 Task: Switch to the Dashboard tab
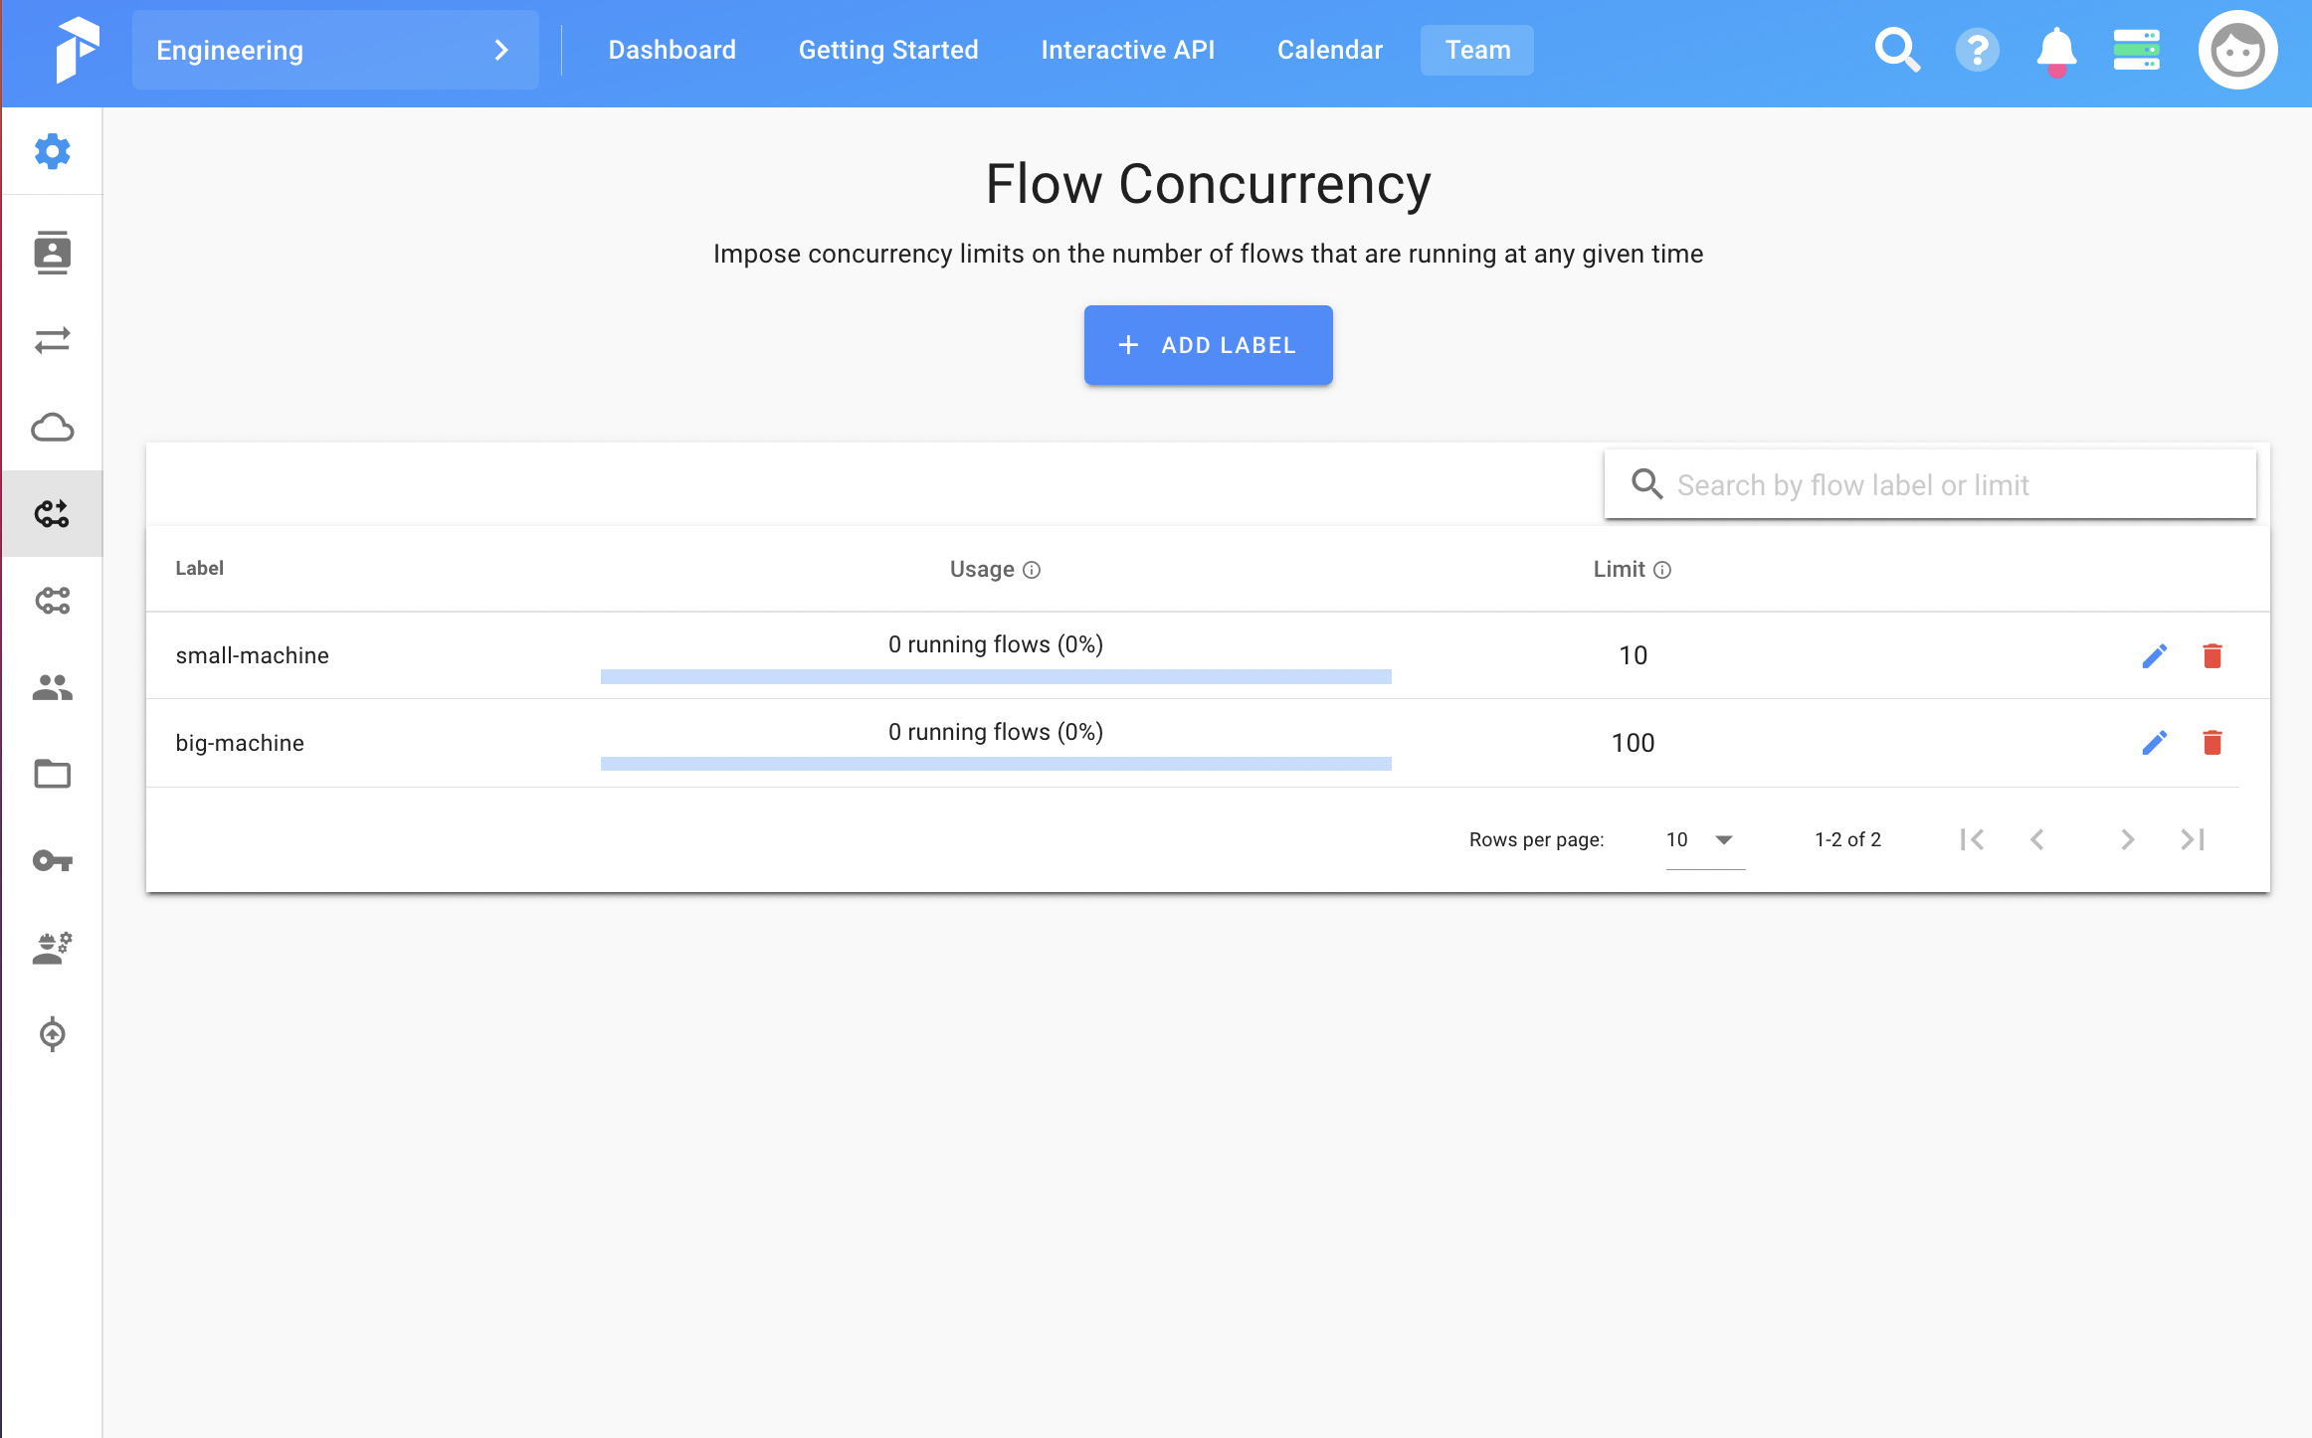pos(672,50)
